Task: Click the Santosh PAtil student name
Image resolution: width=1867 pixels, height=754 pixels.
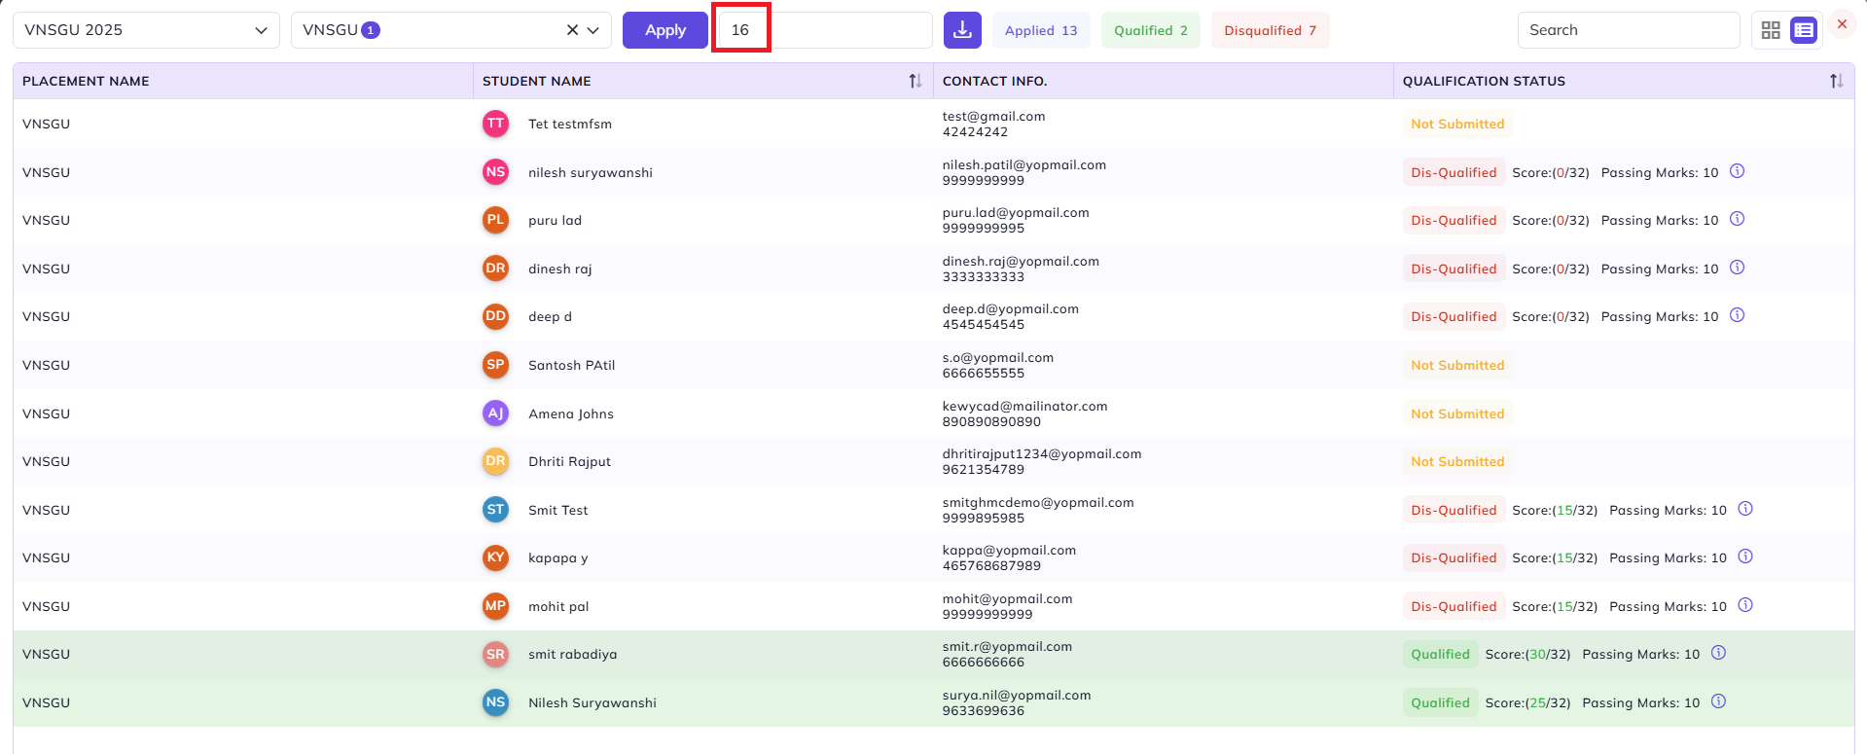Action: coord(572,365)
